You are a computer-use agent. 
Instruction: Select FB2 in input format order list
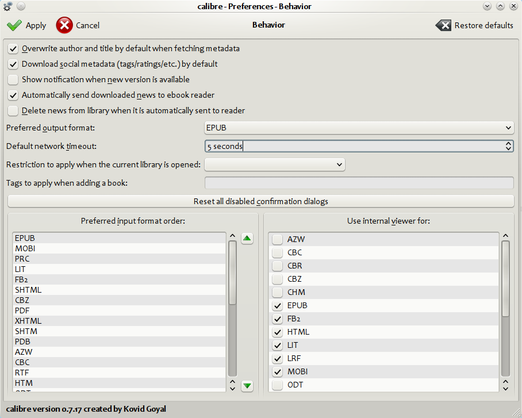119,279
